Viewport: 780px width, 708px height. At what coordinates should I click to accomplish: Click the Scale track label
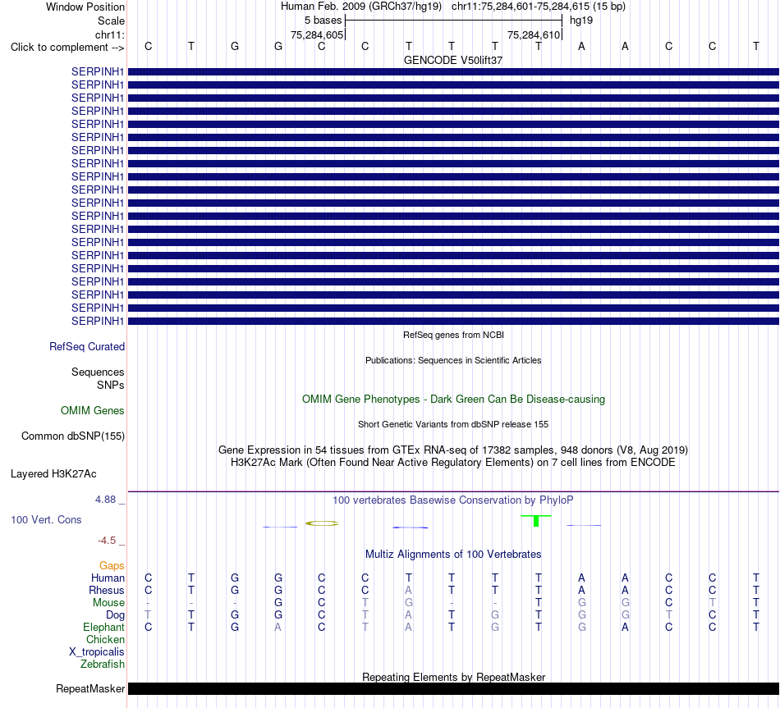tap(111, 21)
